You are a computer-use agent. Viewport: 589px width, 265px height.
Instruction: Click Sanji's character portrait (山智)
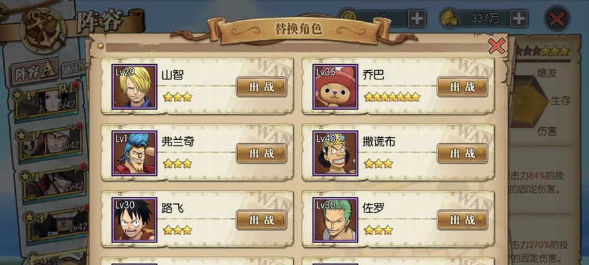click(134, 87)
